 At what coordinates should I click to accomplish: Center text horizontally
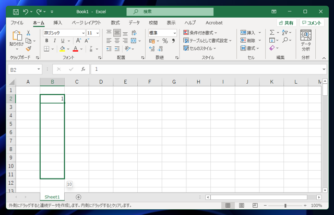pyautogui.click(x=117, y=41)
